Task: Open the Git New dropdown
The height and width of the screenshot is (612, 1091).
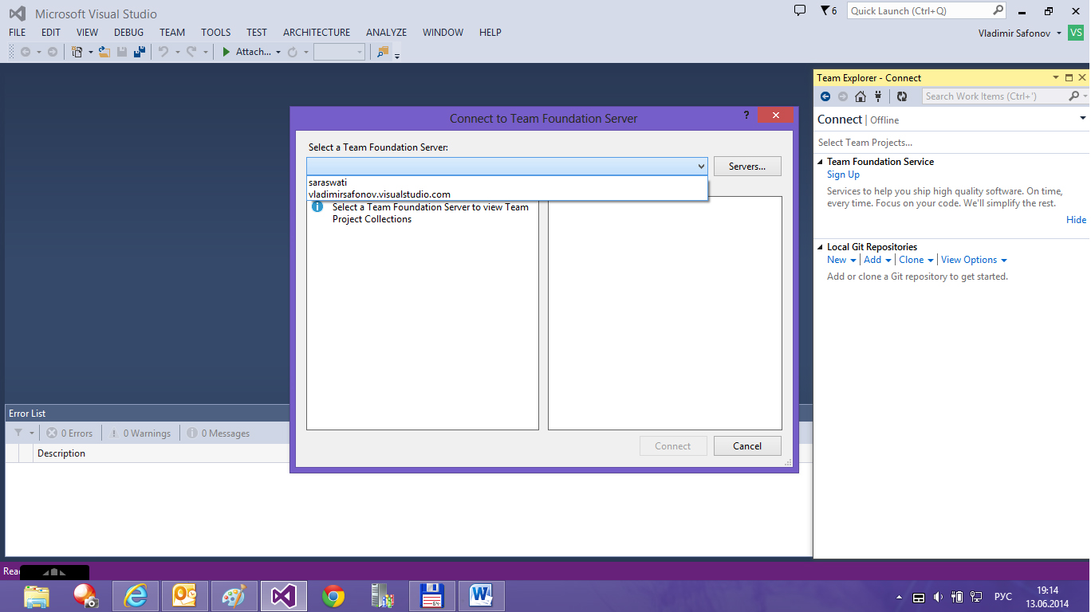Action: tap(841, 260)
